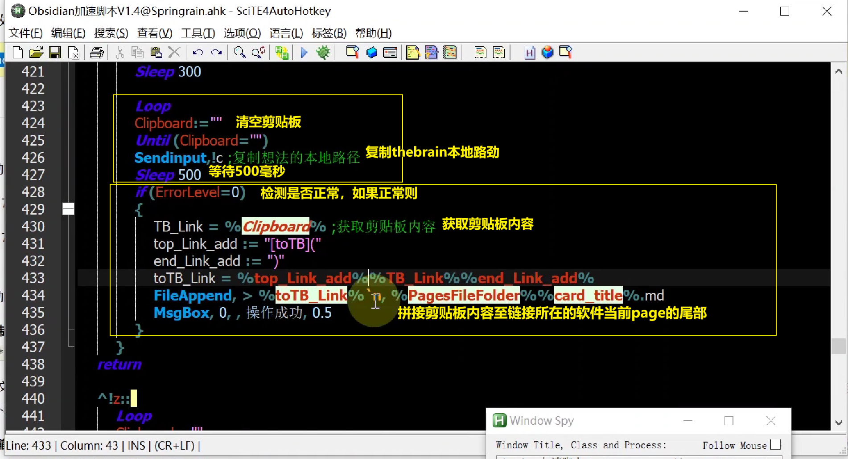Click the '^!z::' hotkey on line 440
This screenshot has height=459, width=848.
[114, 398]
